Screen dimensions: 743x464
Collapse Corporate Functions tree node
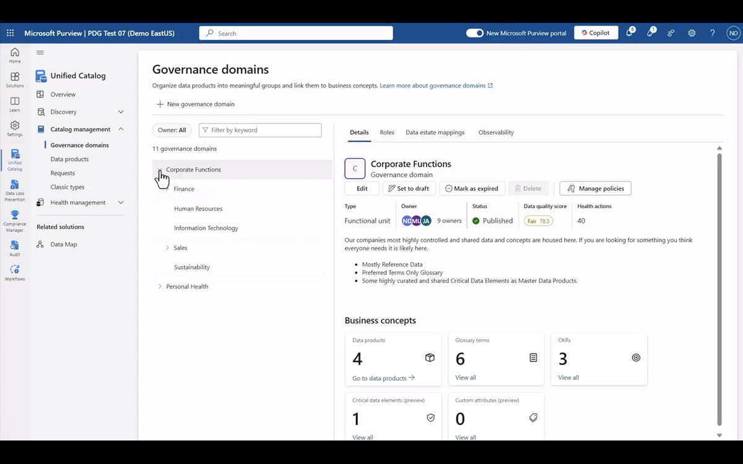click(160, 170)
